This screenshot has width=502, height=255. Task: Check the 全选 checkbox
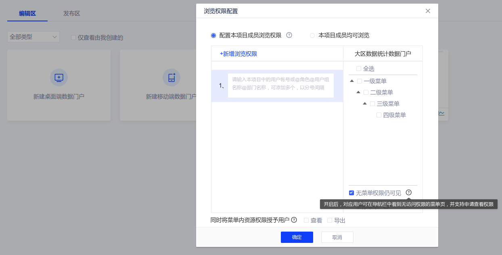(x=359, y=69)
